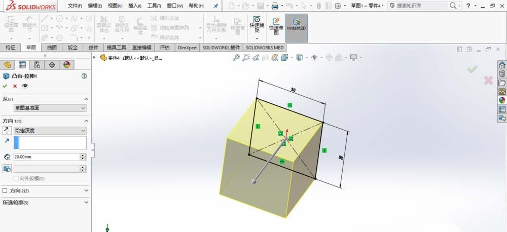Expand the 零件4 flyout tree arrow
The height and width of the screenshot is (232, 507).
click(x=94, y=58)
